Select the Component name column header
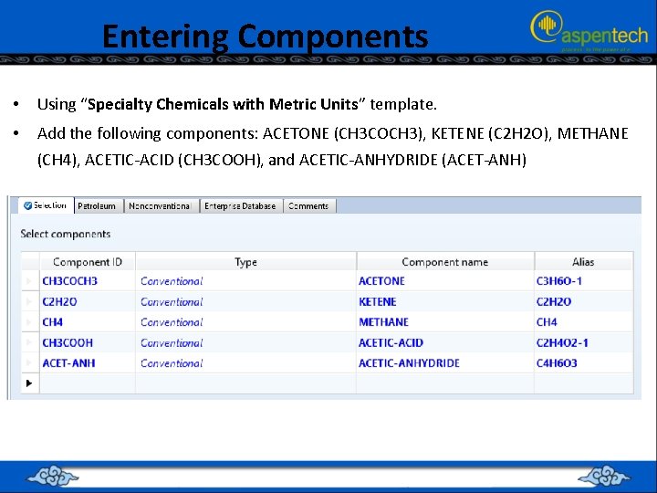The height and width of the screenshot is (493, 657). (x=445, y=262)
